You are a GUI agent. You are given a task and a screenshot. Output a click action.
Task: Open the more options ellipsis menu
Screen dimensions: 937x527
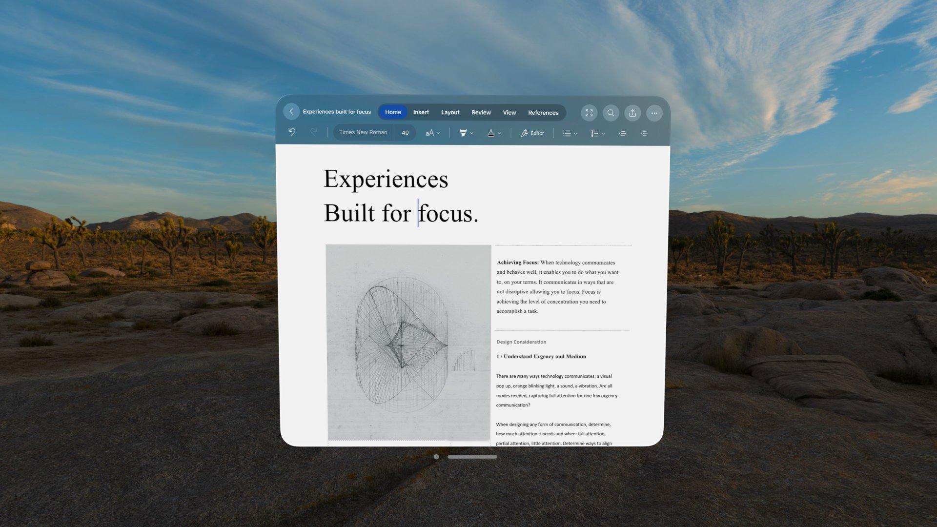[654, 113]
